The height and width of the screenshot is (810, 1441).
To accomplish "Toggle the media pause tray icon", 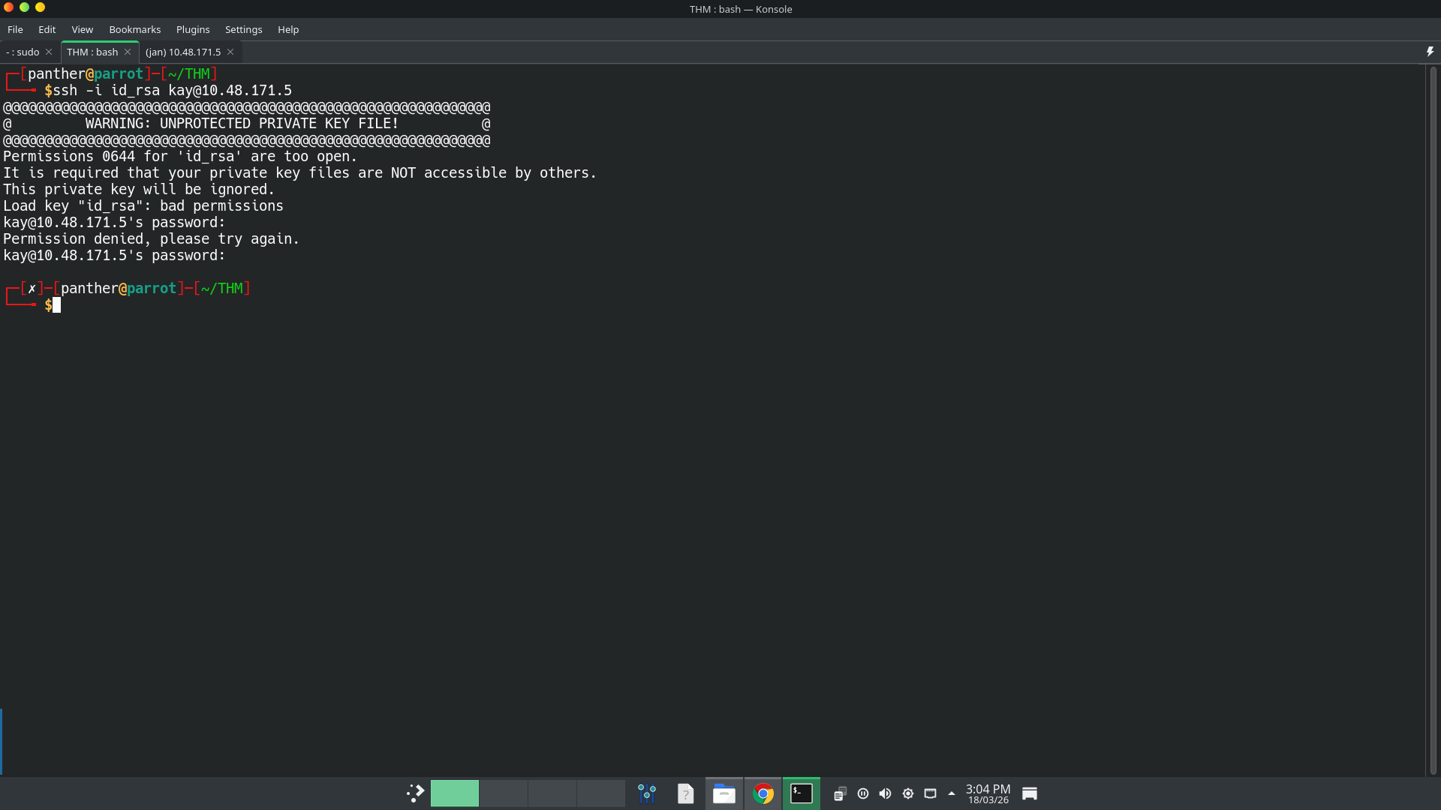I will pos(863,793).
